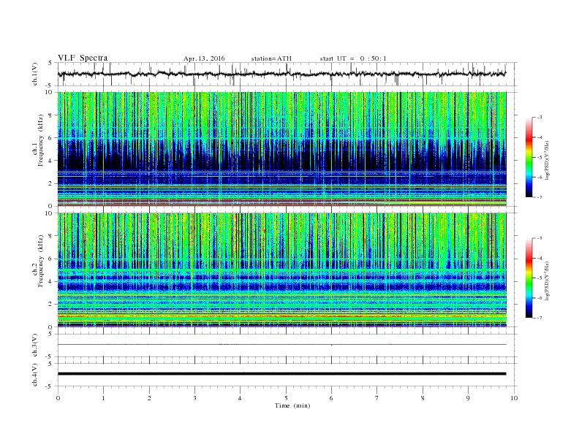Click the "6" minute tick on time axis
The height and width of the screenshot is (447, 579).
coord(331,398)
